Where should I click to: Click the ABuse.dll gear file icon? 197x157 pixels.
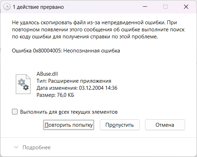(x=23, y=84)
